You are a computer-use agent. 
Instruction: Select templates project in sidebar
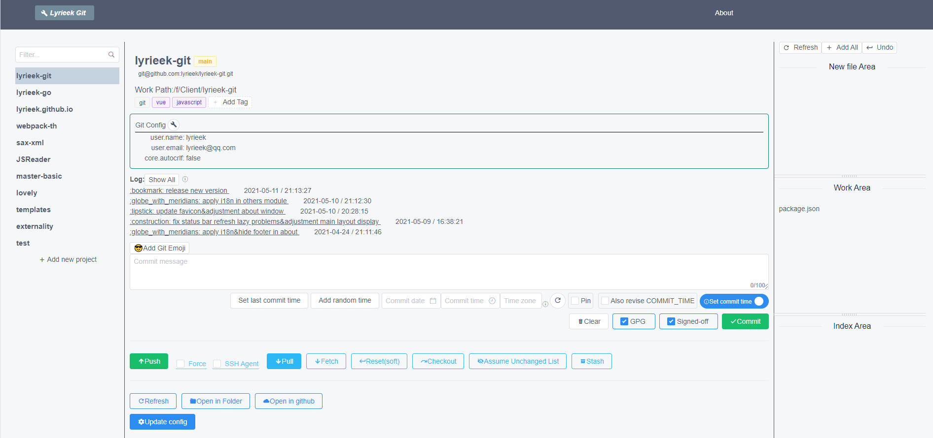67,210
